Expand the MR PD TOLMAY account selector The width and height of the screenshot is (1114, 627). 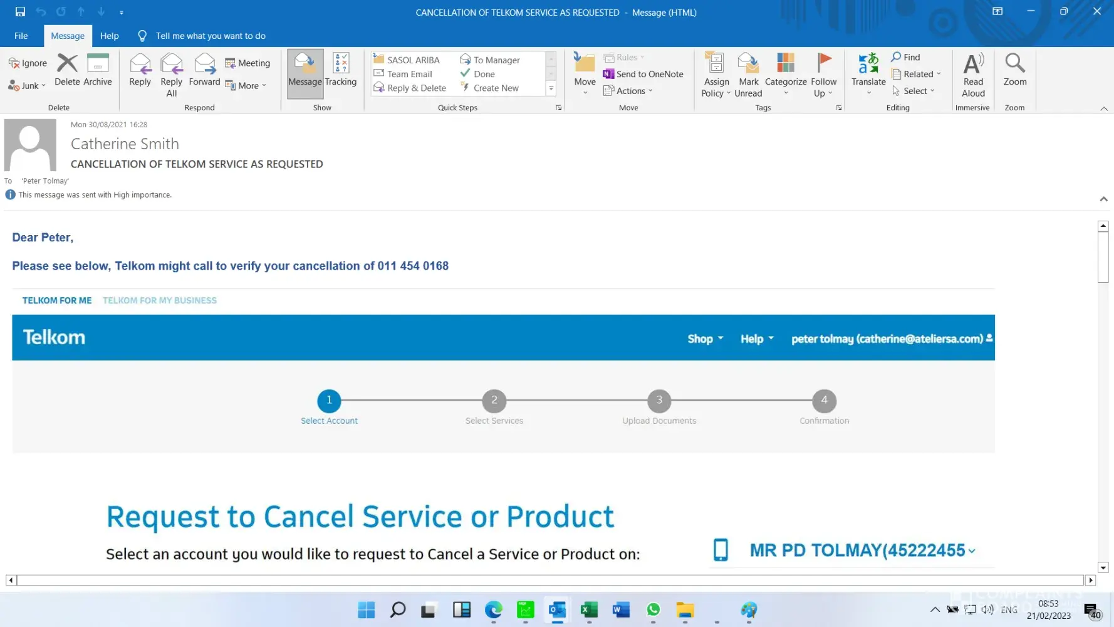pyautogui.click(x=972, y=551)
